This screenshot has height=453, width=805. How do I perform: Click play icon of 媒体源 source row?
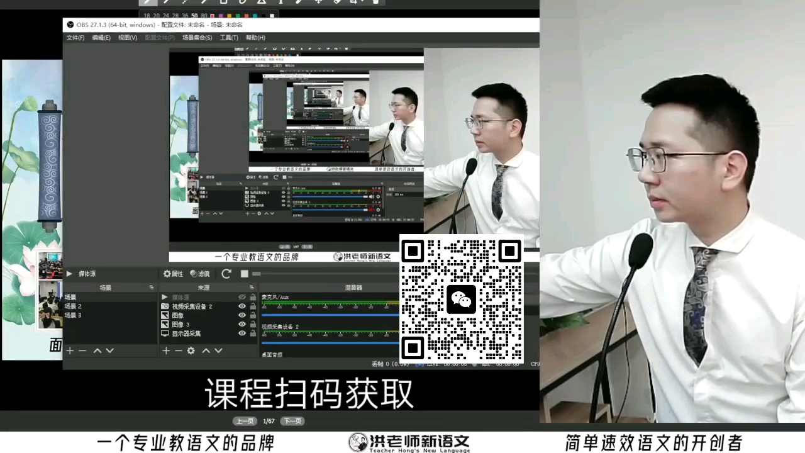point(165,297)
